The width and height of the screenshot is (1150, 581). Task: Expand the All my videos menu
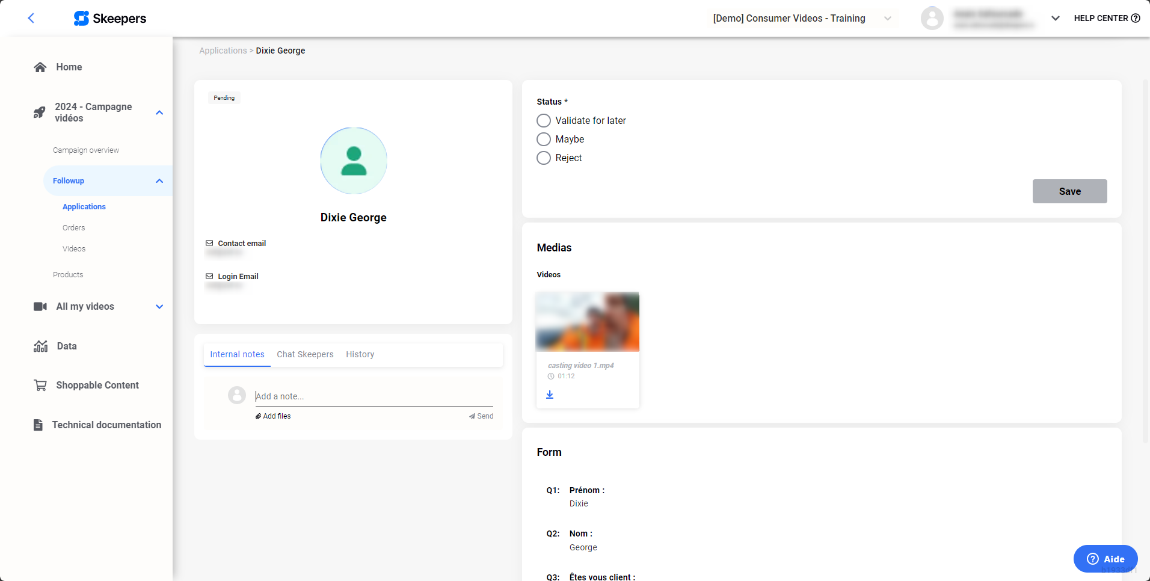coord(159,307)
